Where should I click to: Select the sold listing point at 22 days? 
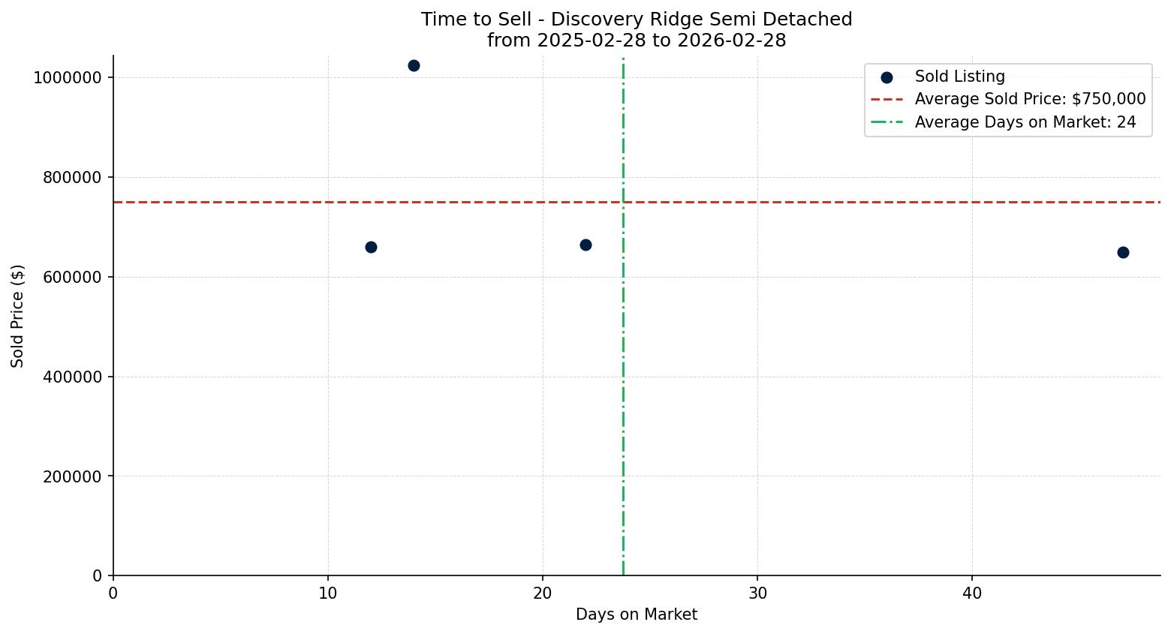585,244
